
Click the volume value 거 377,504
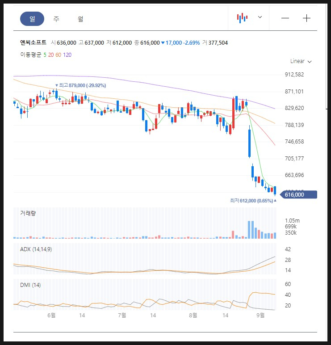coord(215,43)
